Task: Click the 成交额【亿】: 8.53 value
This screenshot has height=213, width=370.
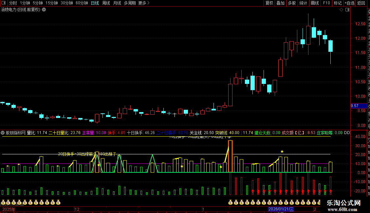Action: [299, 133]
